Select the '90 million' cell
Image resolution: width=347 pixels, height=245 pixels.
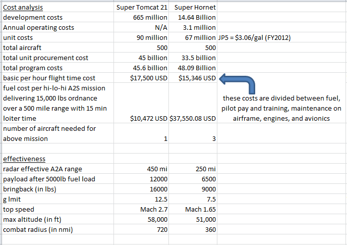(141, 37)
